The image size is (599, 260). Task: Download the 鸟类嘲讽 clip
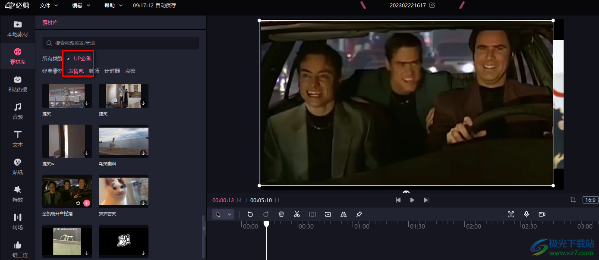pos(143,153)
